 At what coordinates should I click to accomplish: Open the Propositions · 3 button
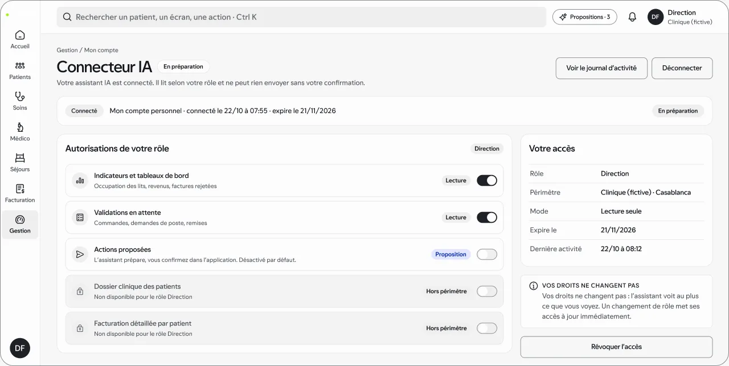click(x=584, y=17)
